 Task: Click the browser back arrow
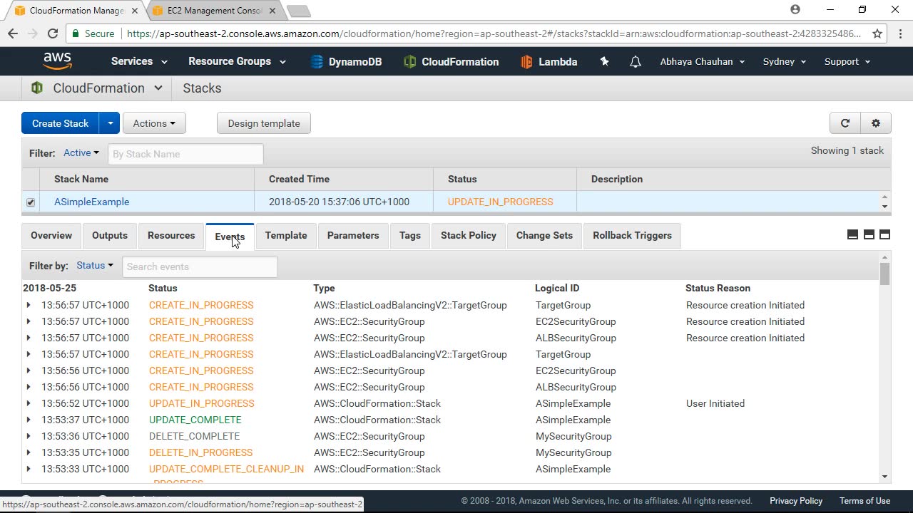13,33
